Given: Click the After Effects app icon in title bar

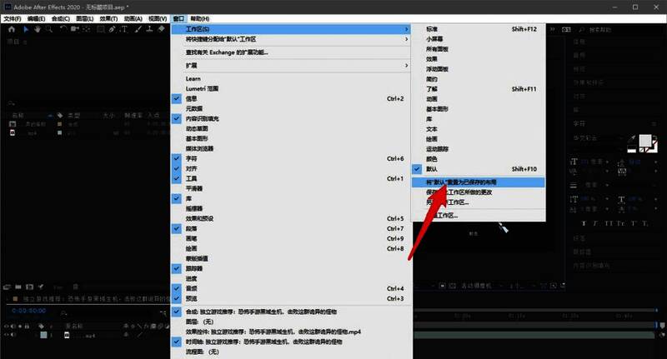Looking at the screenshot, I should [8, 7].
